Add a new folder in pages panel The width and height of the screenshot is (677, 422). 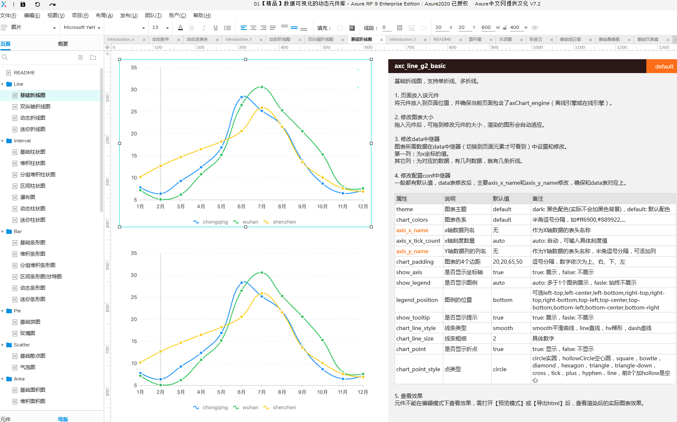tap(93, 58)
